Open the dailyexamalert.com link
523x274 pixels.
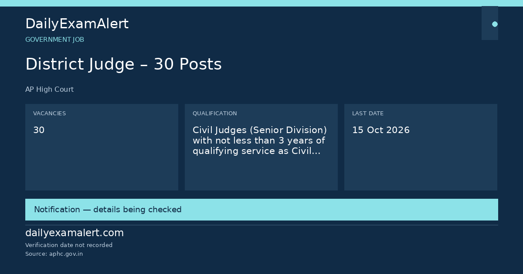(75, 233)
